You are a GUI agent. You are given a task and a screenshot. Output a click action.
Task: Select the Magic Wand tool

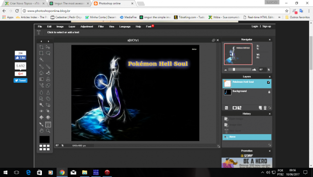[41, 59]
